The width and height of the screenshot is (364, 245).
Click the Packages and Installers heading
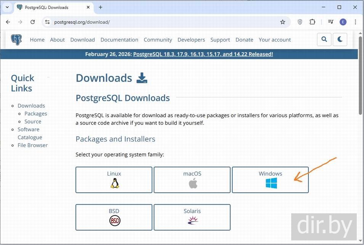point(115,139)
